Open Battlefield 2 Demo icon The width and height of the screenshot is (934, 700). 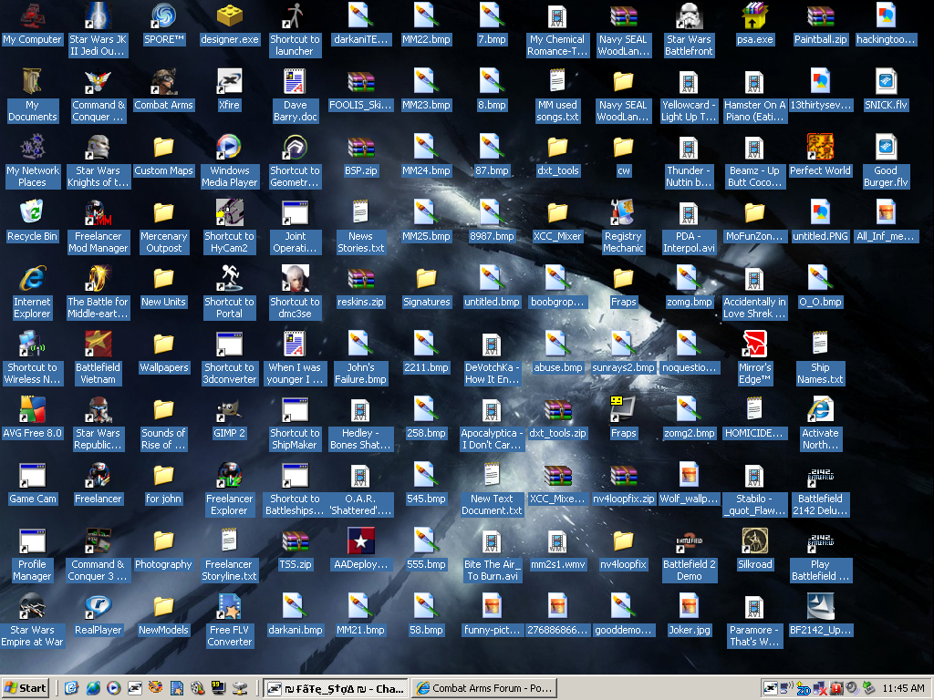690,556
